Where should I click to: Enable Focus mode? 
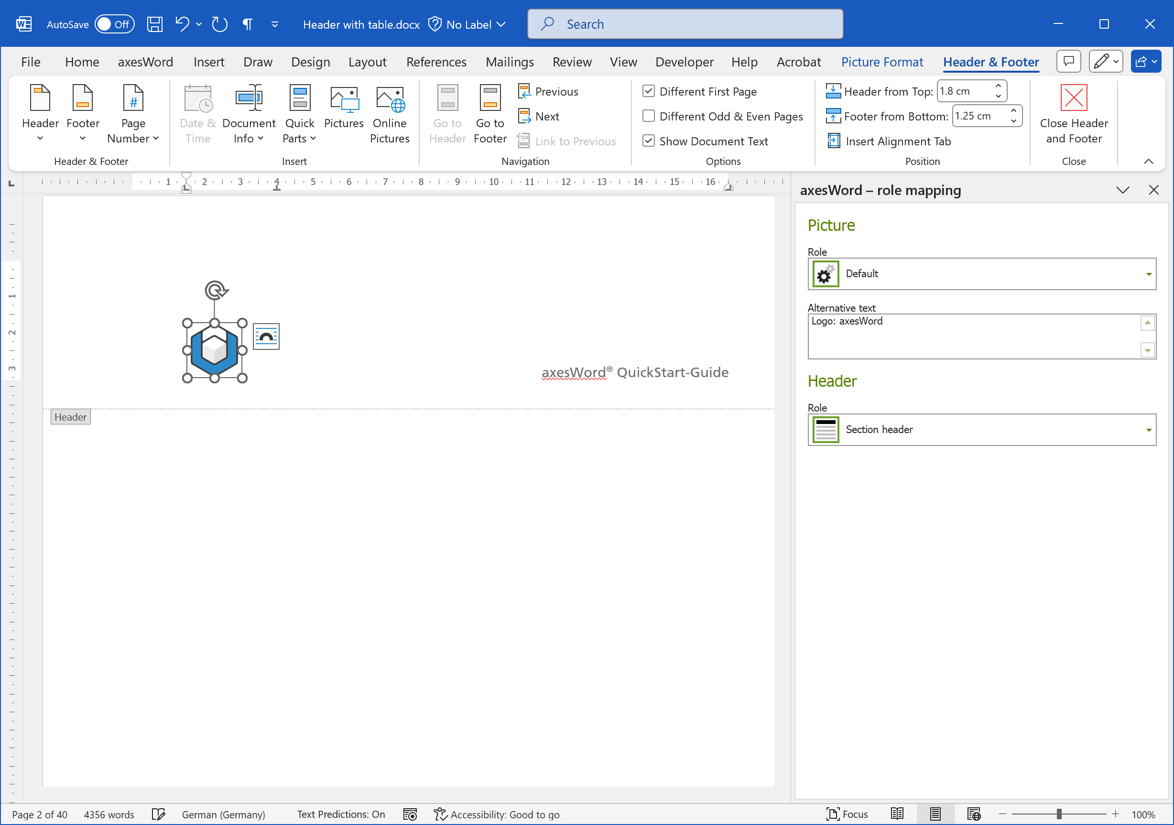847,814
